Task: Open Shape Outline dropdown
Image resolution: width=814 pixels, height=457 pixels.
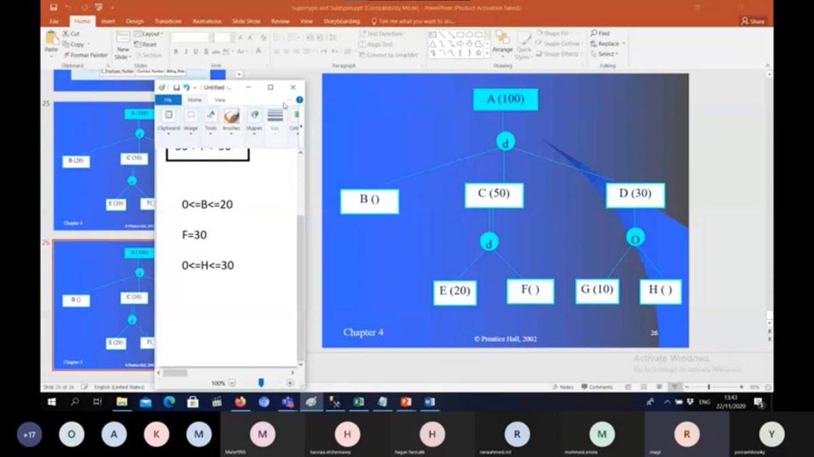Action: pos(560,43)
